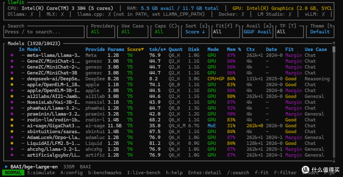Screen dimensions: 343x177
Task: Open the Theme selector showing Default
Action: point(320,32)
